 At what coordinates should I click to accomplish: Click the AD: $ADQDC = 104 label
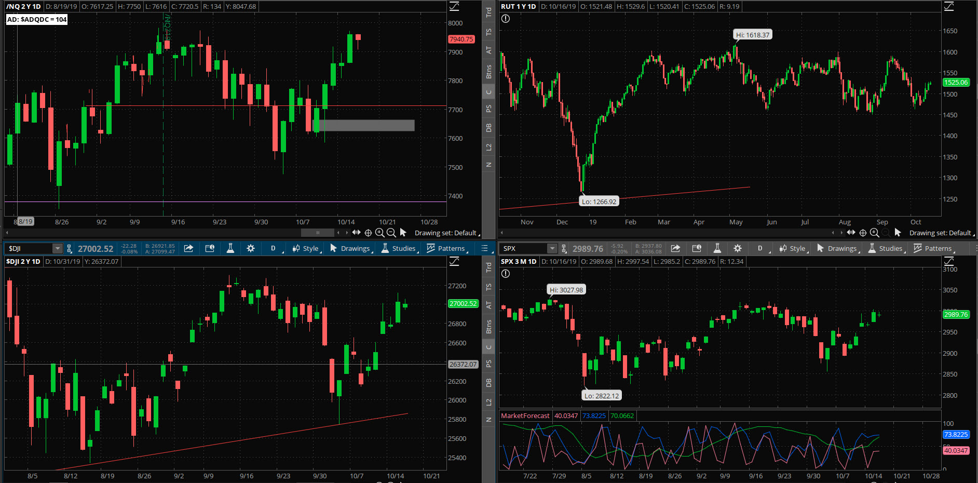point(37,19)
